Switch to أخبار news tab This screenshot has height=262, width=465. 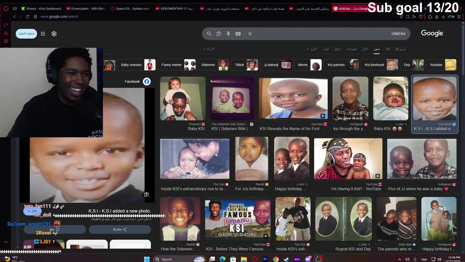pos(365,49)
